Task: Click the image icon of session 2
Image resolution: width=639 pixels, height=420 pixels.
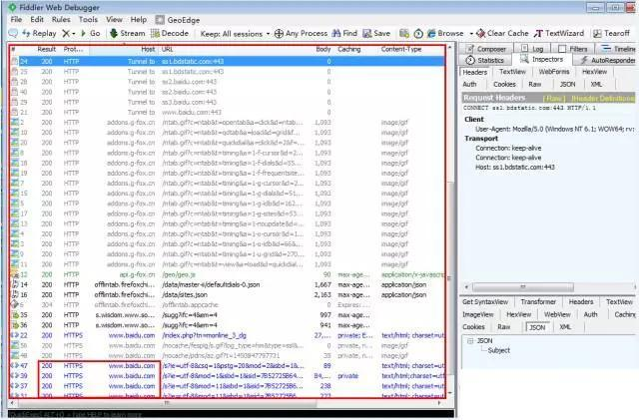Action: (15, 123)
